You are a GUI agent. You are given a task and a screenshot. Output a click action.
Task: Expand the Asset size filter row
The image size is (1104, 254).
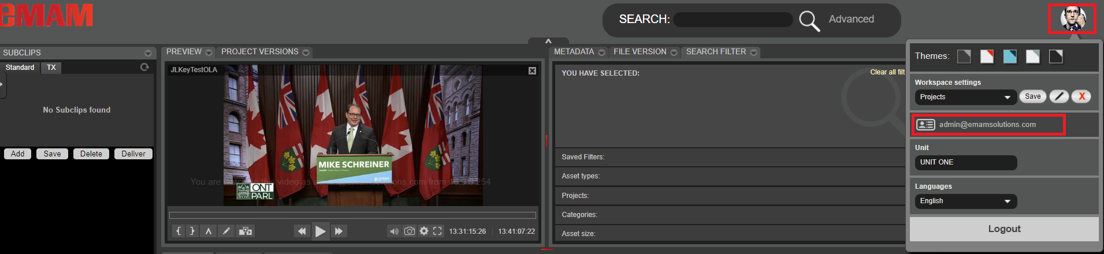(730, 233)
